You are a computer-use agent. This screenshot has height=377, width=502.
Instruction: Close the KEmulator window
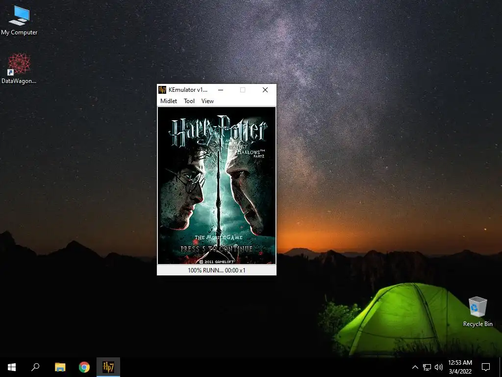265,90
